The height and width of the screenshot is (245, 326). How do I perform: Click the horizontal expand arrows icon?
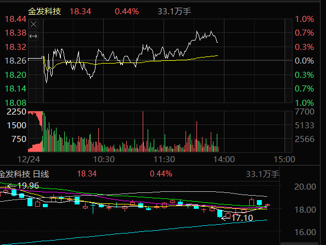pos(33,36)
